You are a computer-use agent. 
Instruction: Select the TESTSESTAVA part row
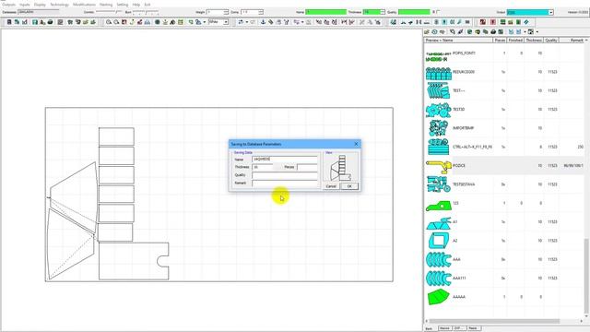[x=504, y=184]
